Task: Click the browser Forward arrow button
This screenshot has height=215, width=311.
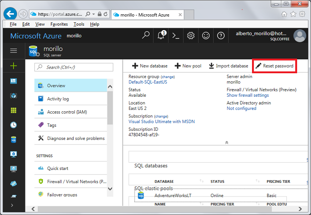Action: (x=23, y=14)
